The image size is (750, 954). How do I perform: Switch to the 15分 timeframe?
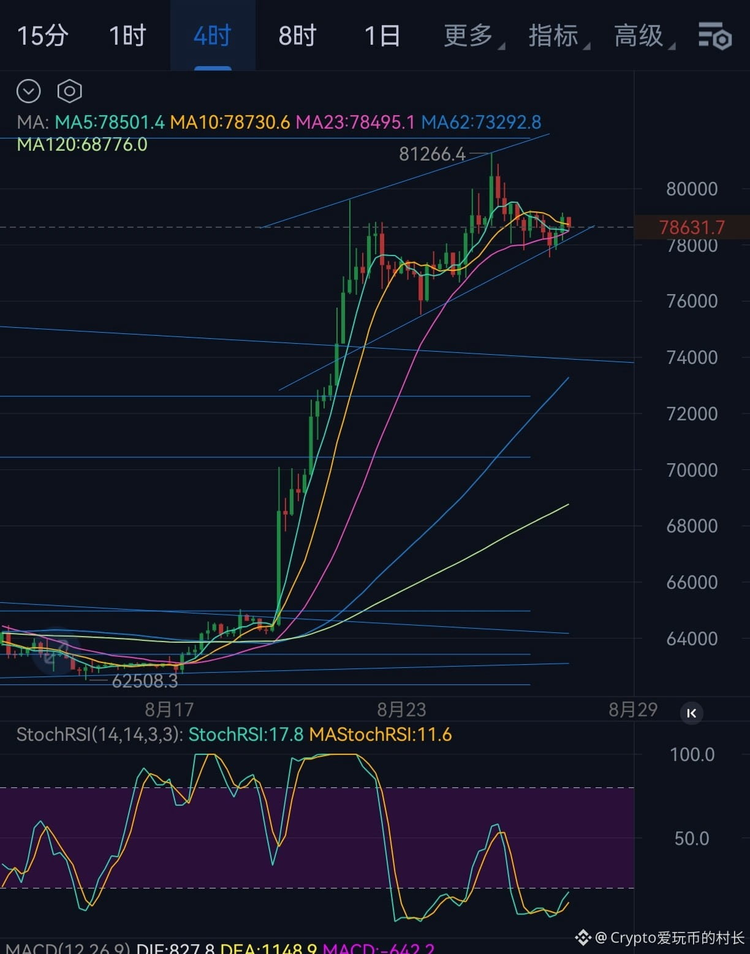click(42, 36)
